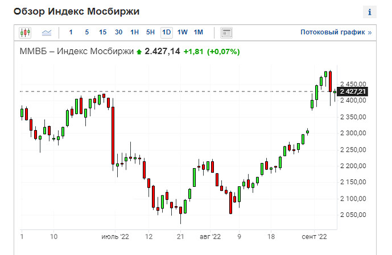Open the info icon in the header
Image resolution: width=392 pixels, height=255 pixels.
tap(369, 12)
